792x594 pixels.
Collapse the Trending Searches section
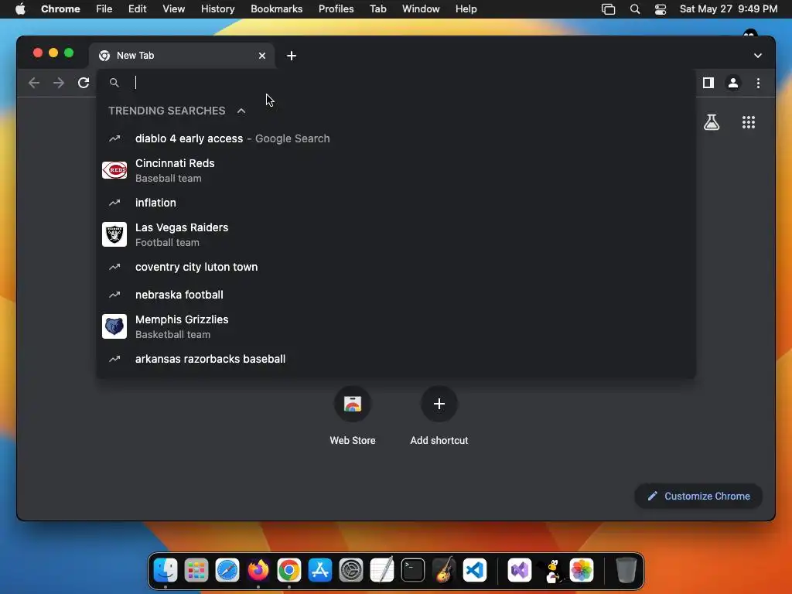(241, 111)
